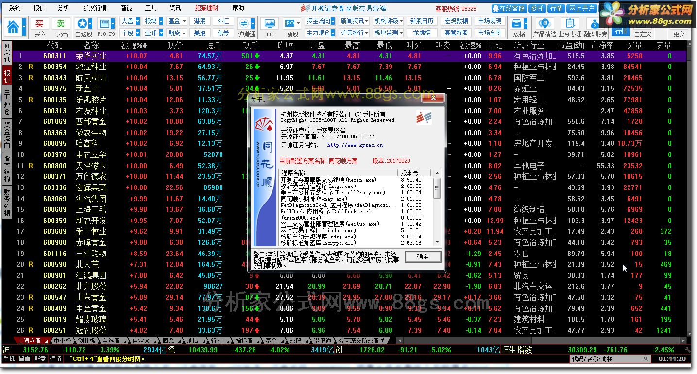Open the F10/F9 info icon
This screenshot has width=697, height=374.
click(103, 24)
